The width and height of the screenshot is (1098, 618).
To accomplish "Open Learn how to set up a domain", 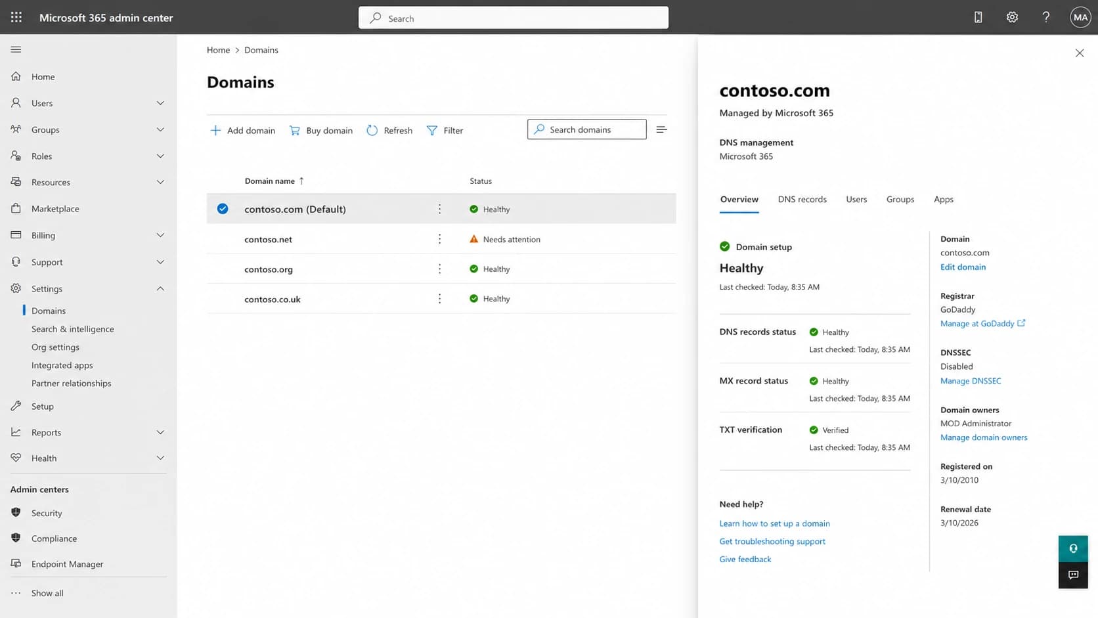I will (x=774, y=523).
